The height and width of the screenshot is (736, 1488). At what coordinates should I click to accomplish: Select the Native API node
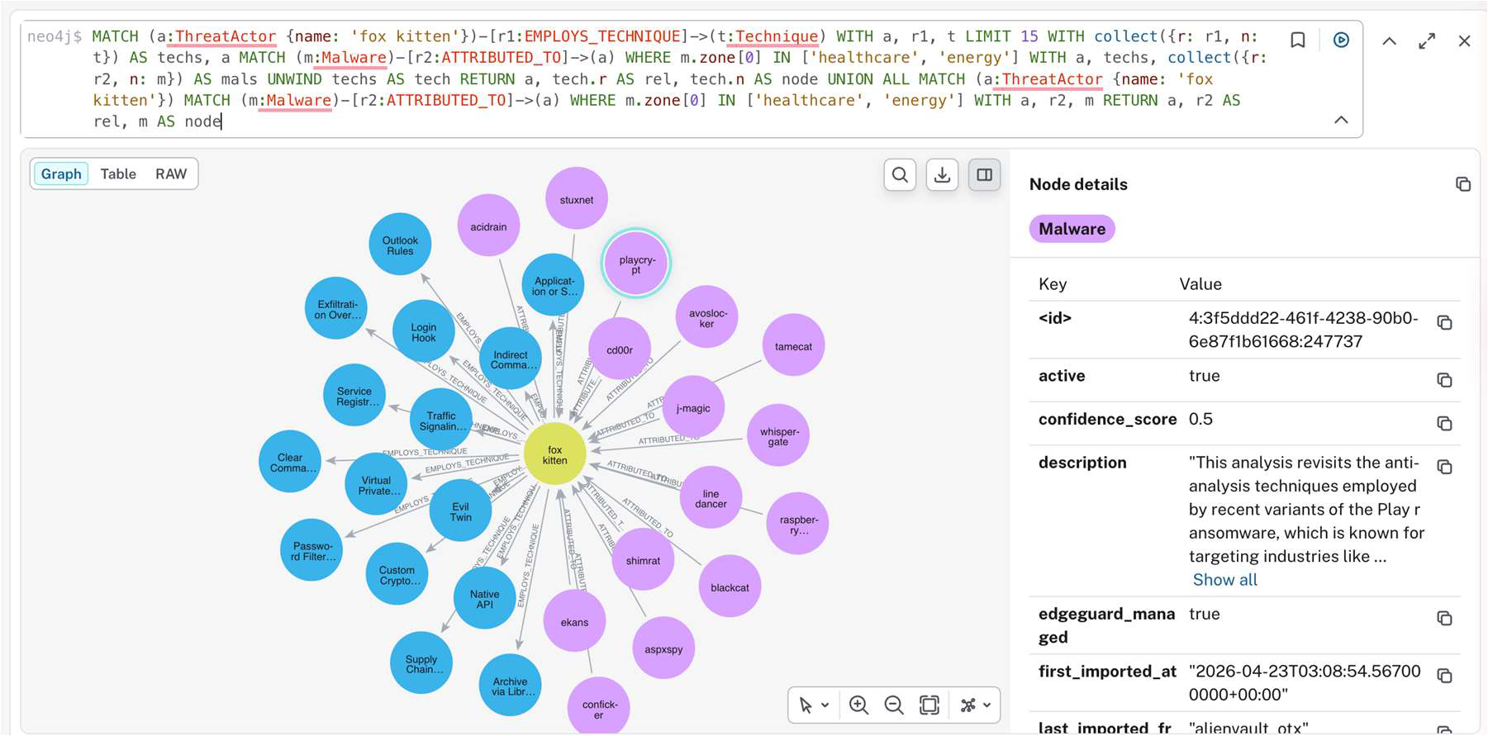484,598
